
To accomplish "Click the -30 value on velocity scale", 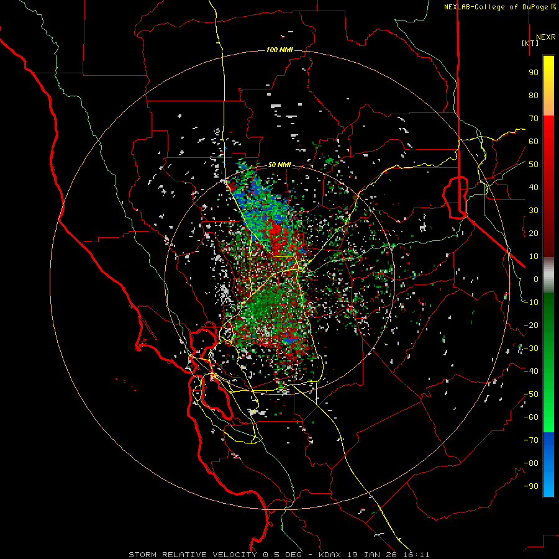I will (x=531, y=348).
